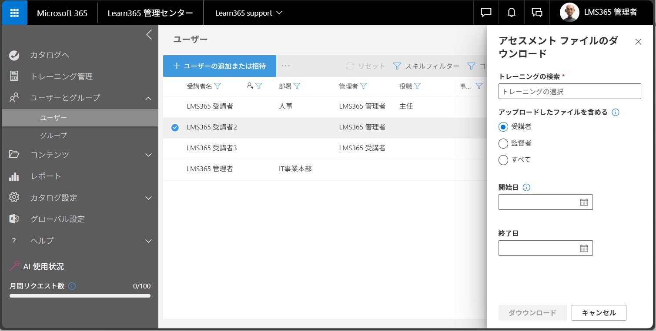Show info for 月間リクエスト数

(x=72, y=286)
